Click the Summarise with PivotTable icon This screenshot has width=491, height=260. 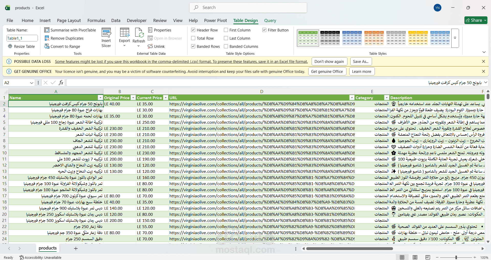coord(47,30)
